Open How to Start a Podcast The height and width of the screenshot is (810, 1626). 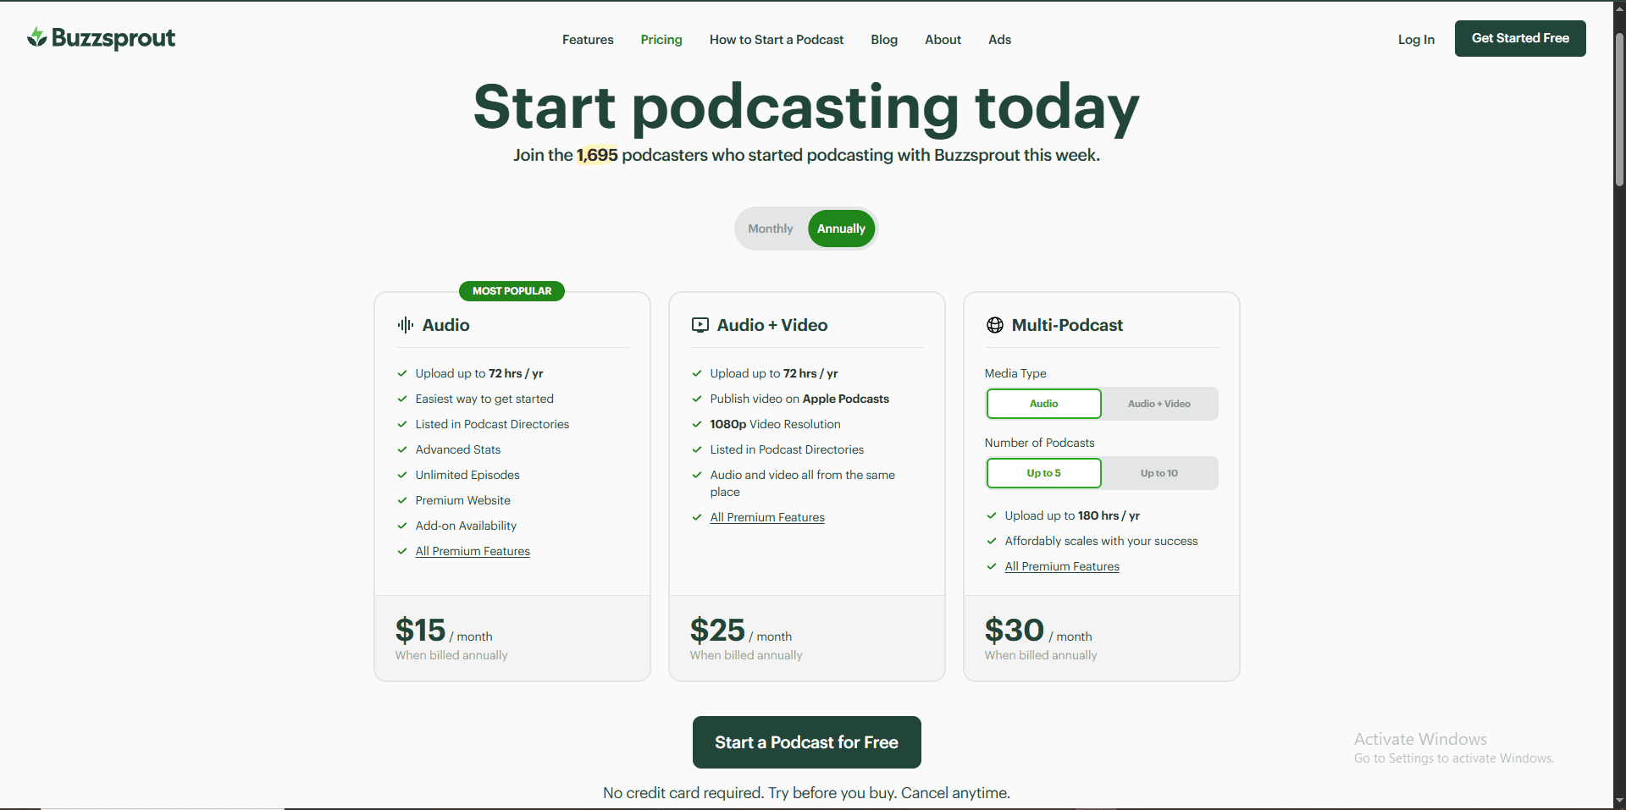click(777, 40)
